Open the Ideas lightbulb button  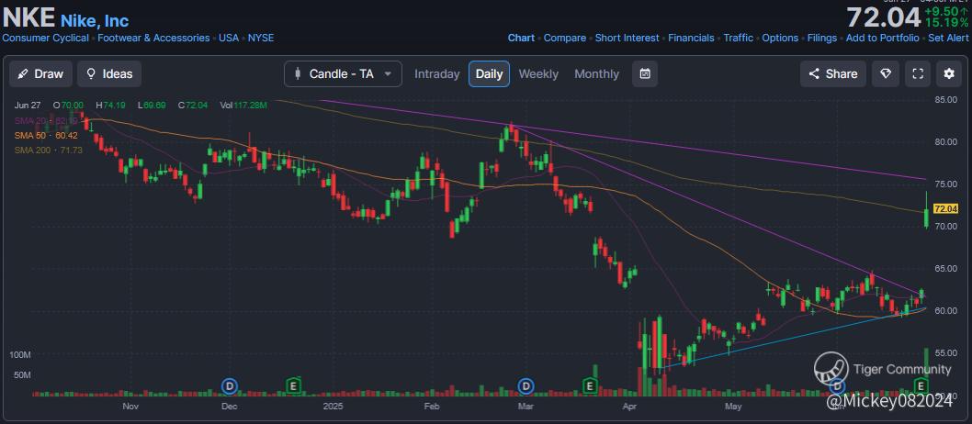(109, 73)
